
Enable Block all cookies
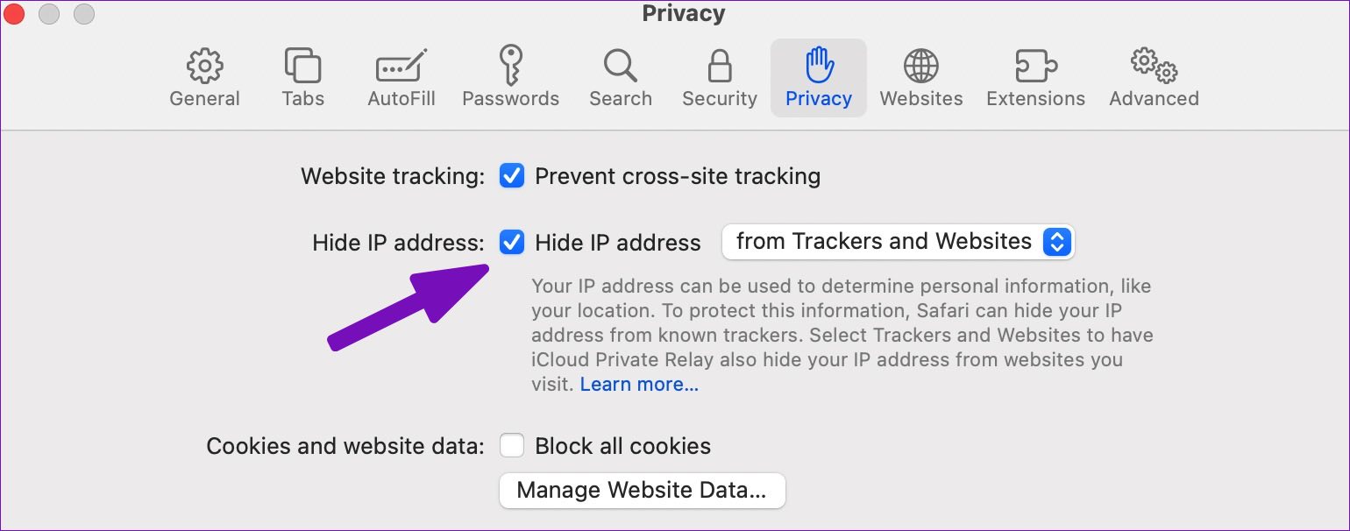512,446
